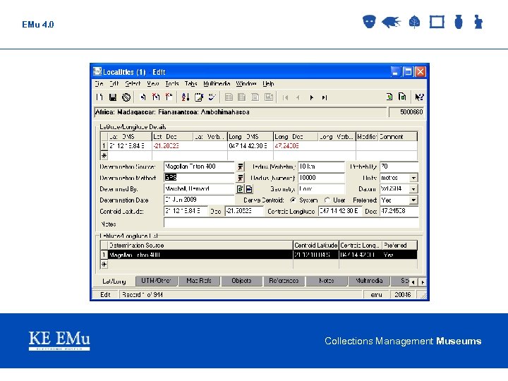The width and height of the screenshot is (508, 381).
Task: Click the Determination Source input field
Action: coord(199,167)
